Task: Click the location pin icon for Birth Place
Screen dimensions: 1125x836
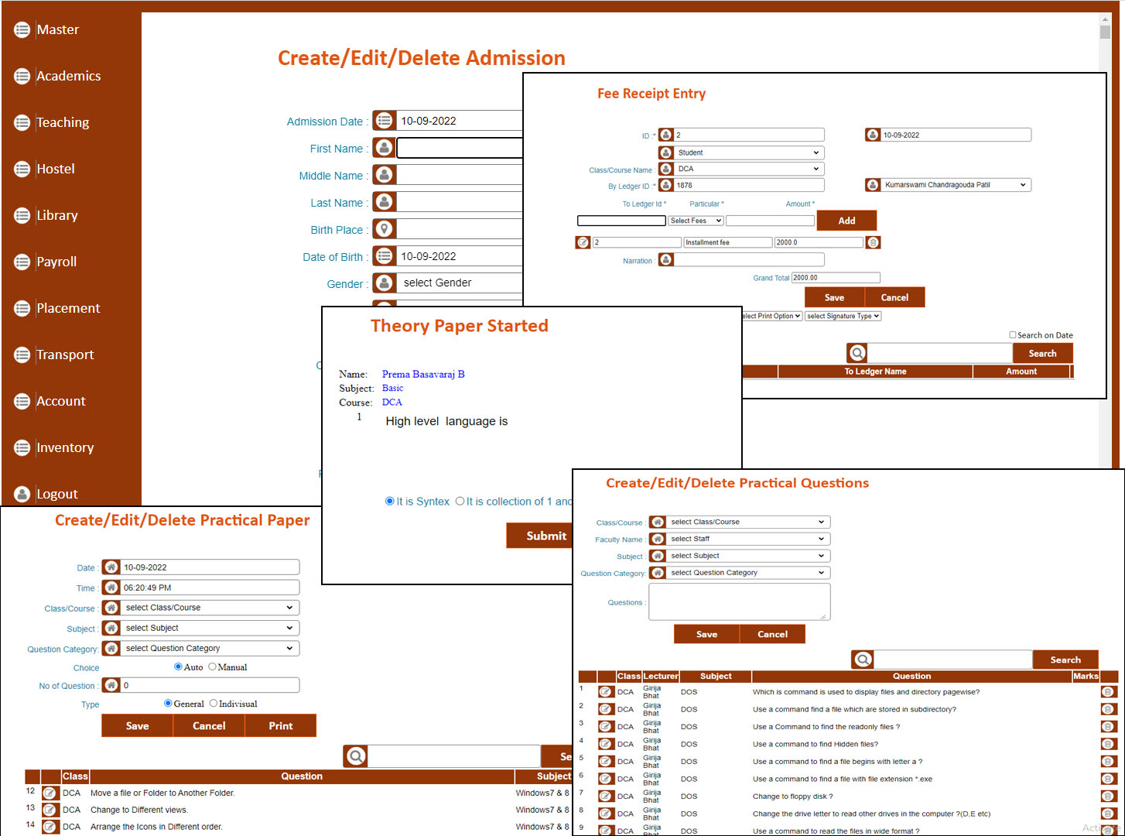Action: [384, 229]
